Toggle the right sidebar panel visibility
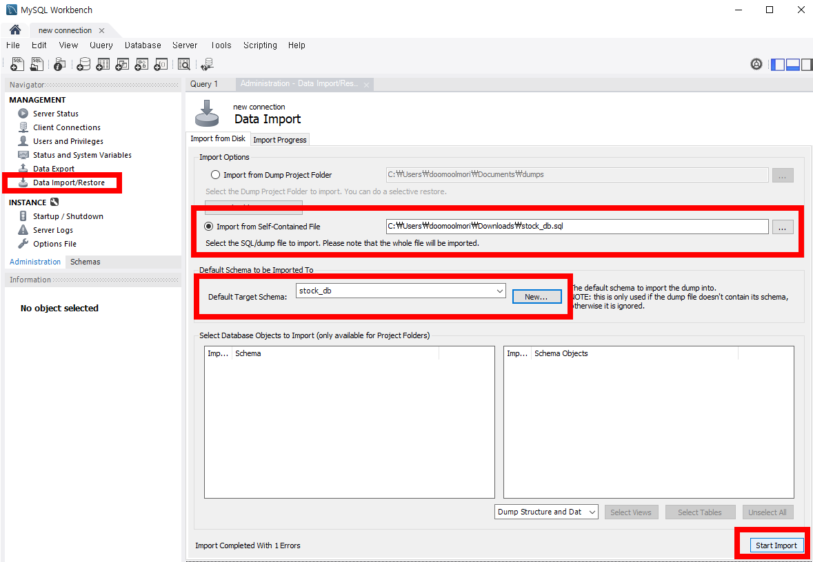813x562 pixels. point(806,64)
